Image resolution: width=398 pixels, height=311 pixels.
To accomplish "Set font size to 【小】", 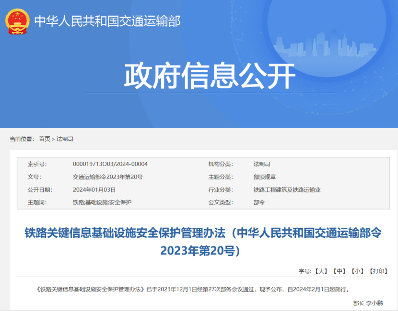I will (358, 271).
